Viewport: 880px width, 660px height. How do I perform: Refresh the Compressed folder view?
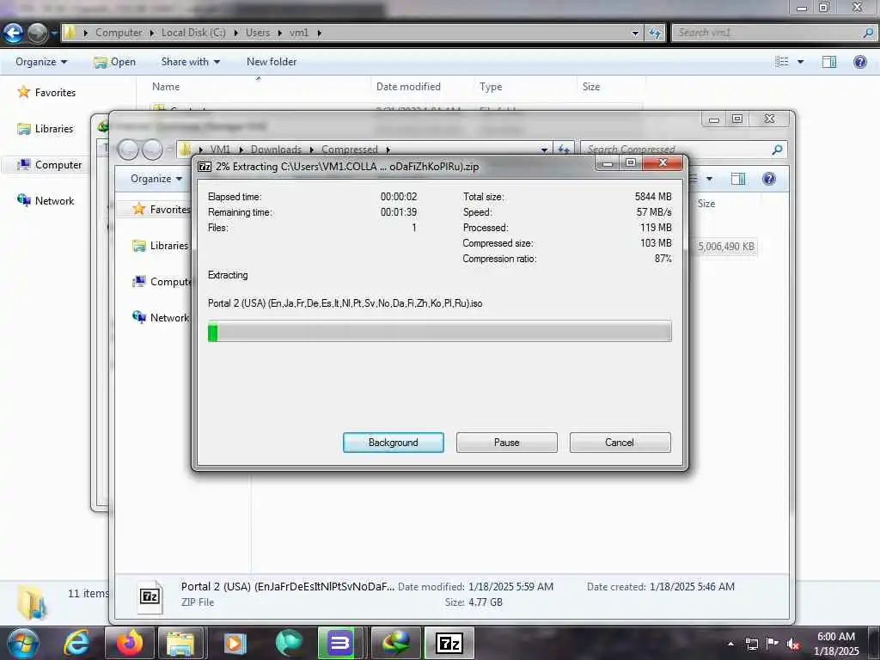click(564, 150)
